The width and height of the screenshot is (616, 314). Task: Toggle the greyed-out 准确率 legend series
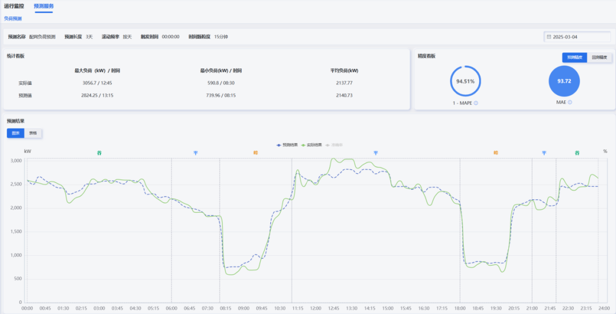[x=337, y=145]
